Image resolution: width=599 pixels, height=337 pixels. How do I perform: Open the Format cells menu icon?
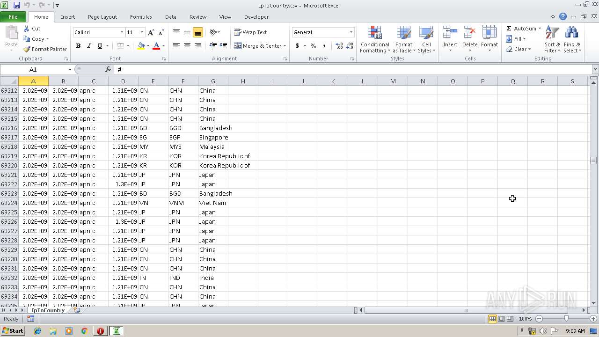coord(489,33)
